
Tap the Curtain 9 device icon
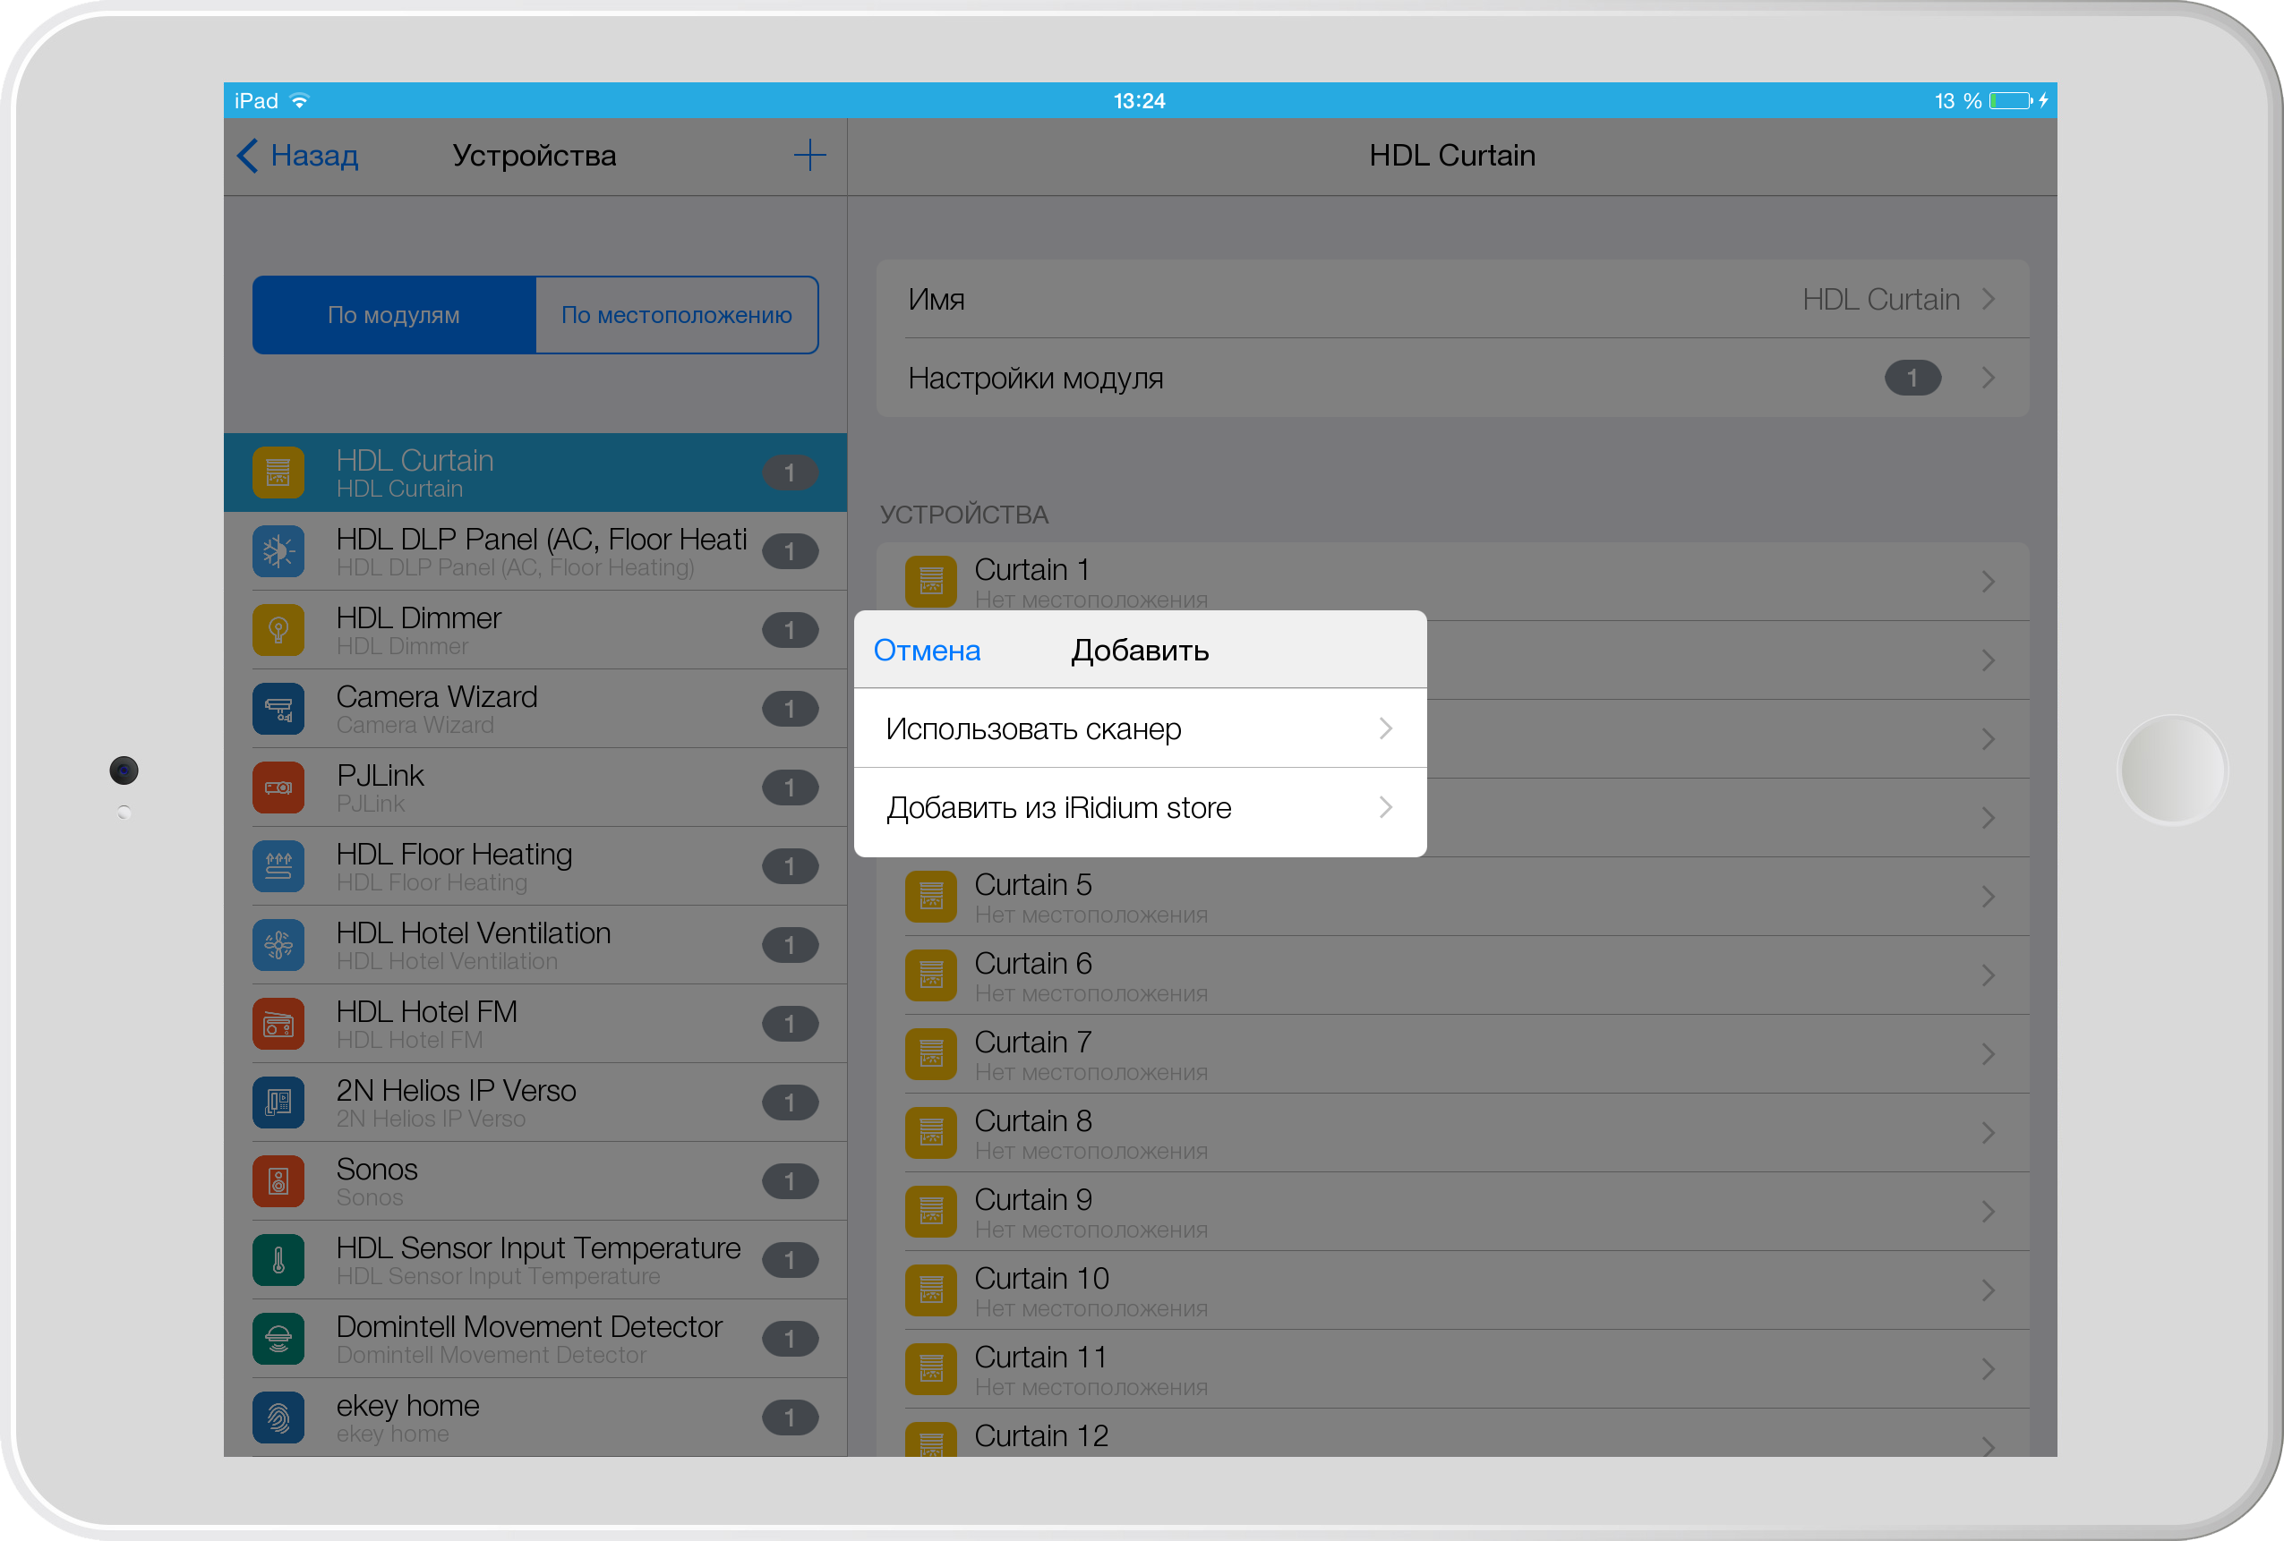pos(930,1212)
